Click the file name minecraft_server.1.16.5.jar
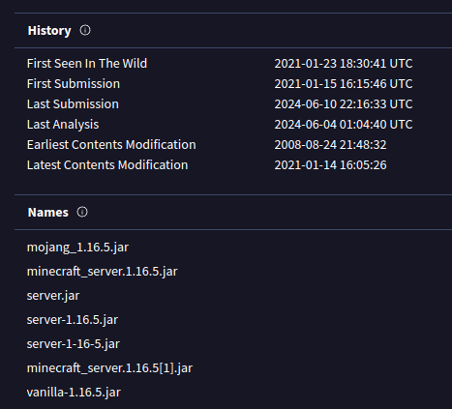 (x=103, y=272)
